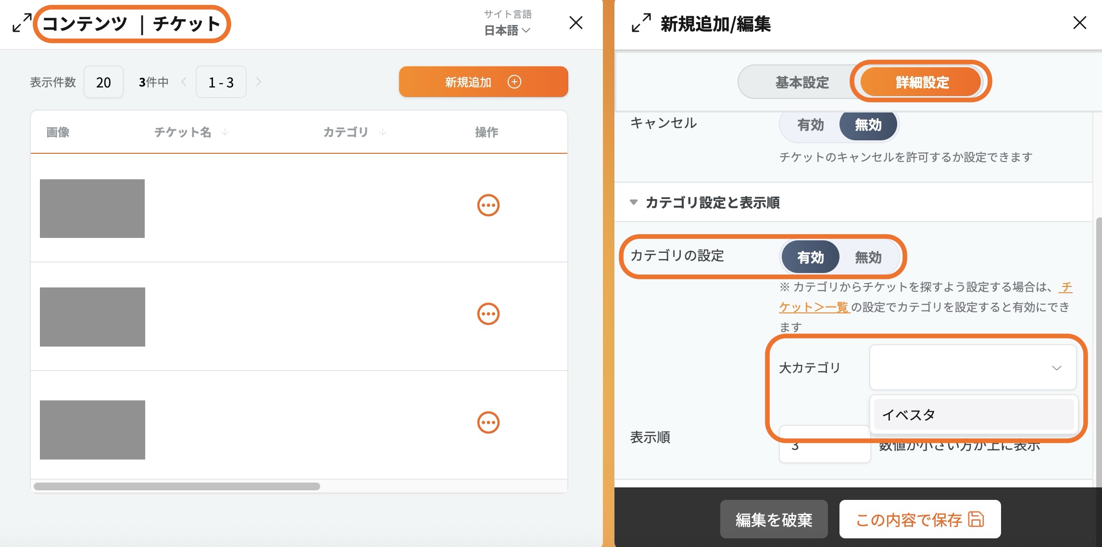Sort by カテゴリ arrow icon
This screenshot has width=1102, height=547.
[383, 132]
